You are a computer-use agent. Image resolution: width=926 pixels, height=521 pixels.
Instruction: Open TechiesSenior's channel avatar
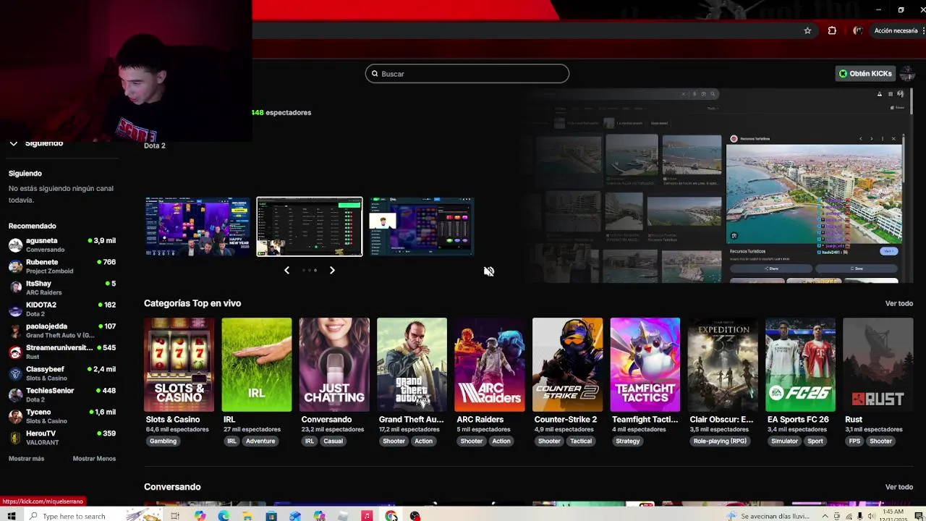click(15, 395)
